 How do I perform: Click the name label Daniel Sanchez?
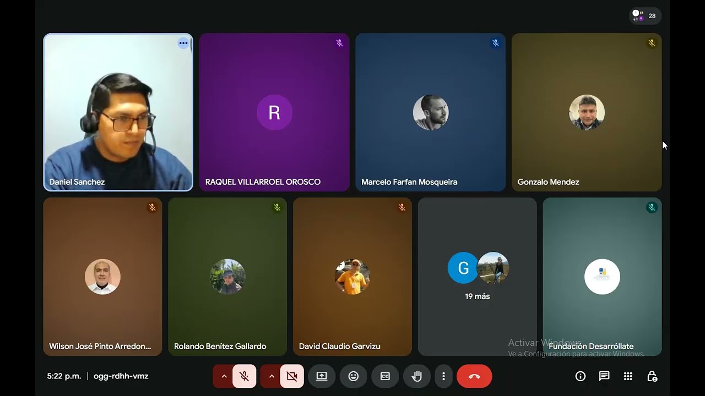(77, 182)
